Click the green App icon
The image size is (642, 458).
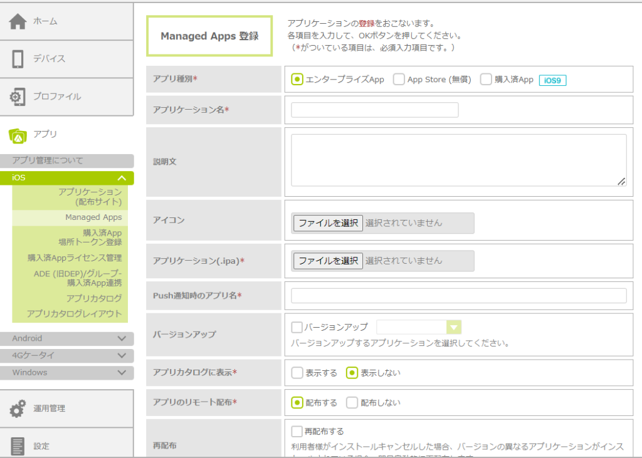coord(18,135)
